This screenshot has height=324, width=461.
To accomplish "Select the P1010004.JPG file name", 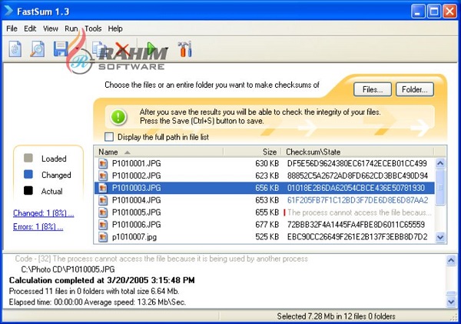I will (x=137, y=200).
